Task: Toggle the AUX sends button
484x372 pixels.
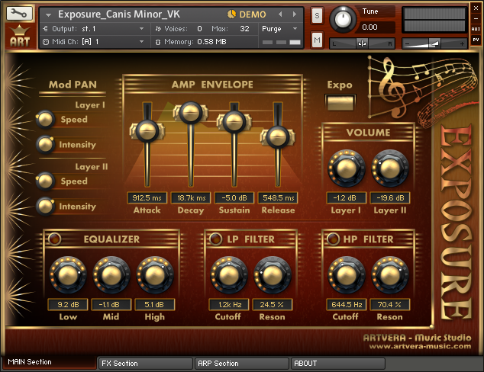Action: point(476,29)
